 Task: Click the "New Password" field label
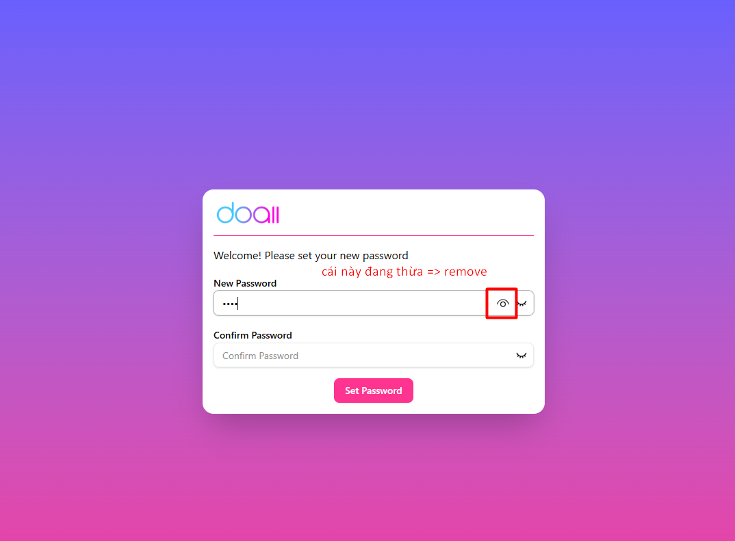(x=245, y=283)
